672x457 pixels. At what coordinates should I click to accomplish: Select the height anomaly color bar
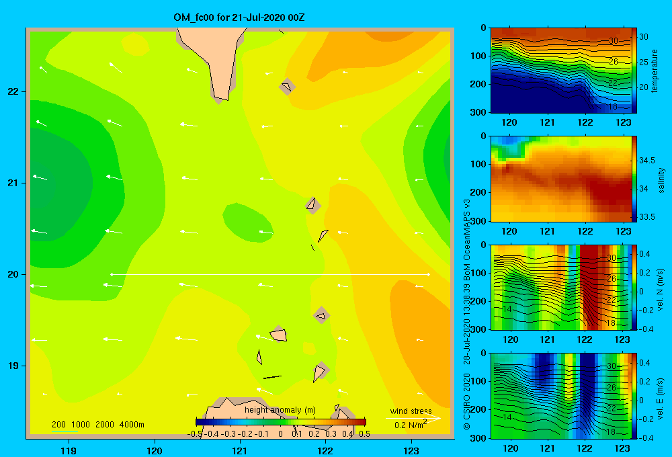(281, 422)
